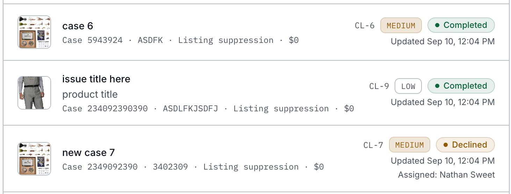Open the new case 7 product thumbnail

click(34, 159)
